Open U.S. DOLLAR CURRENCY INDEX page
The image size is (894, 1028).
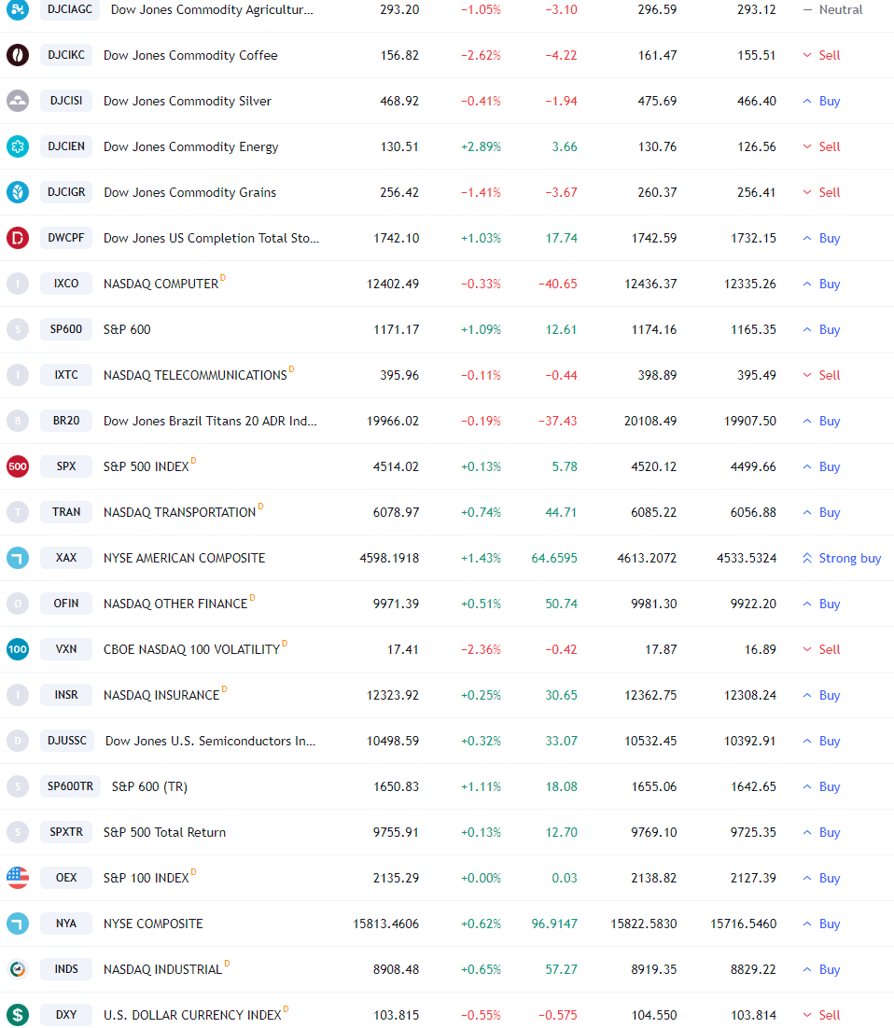tap(192, 1015)
